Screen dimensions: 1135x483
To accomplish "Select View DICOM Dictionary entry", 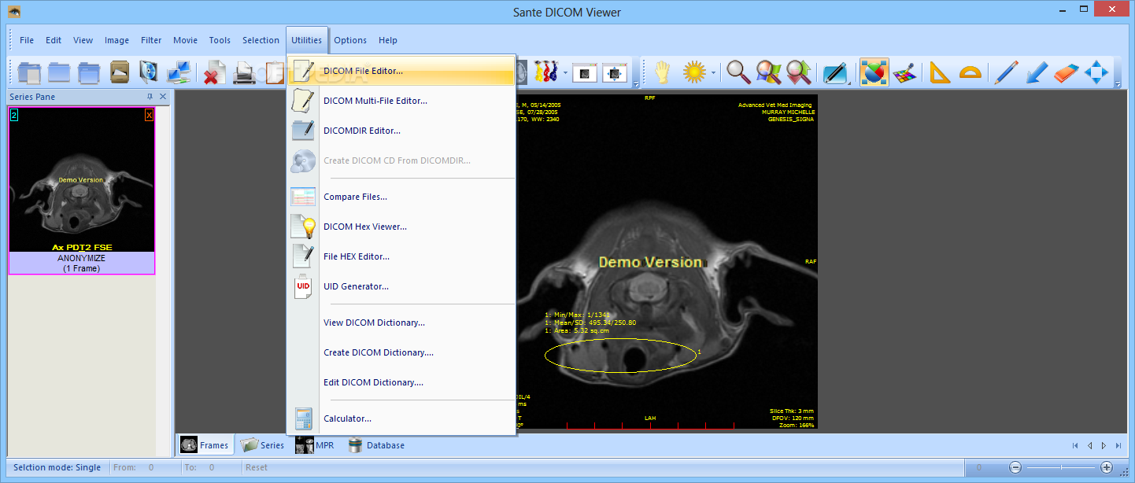I will tap(401, 323).
